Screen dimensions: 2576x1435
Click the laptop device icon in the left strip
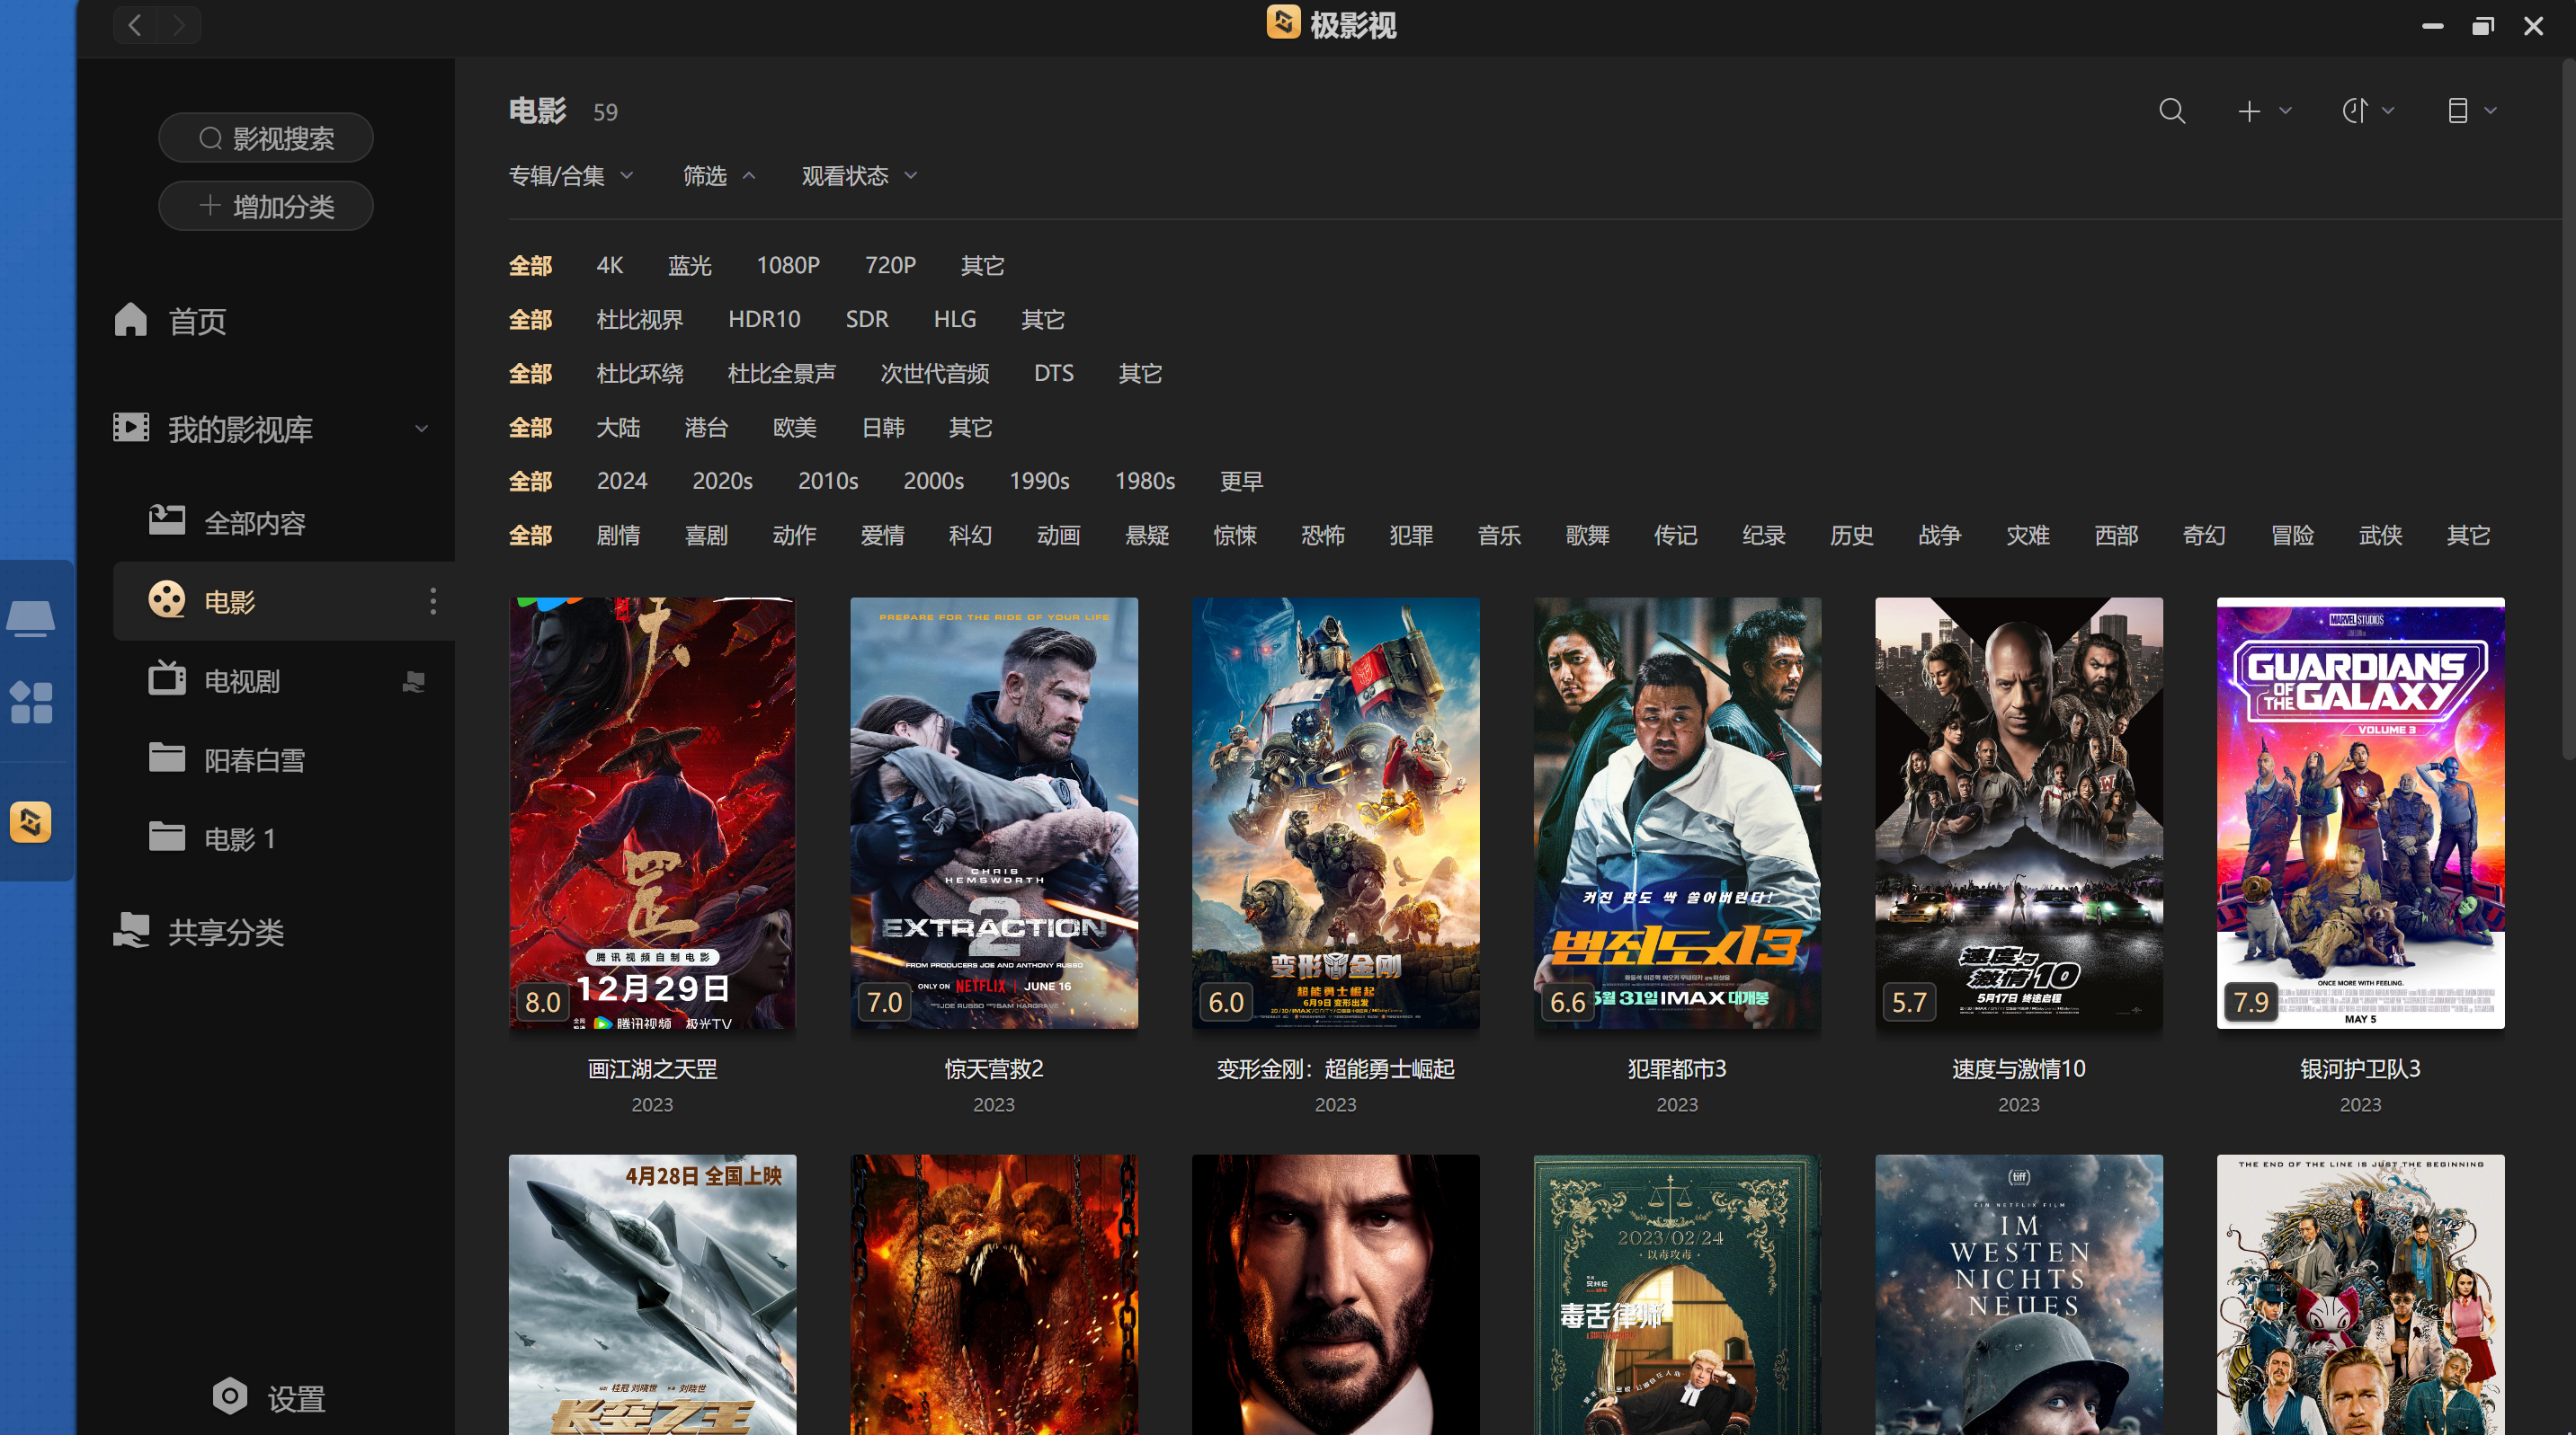[x=30, y=617]
